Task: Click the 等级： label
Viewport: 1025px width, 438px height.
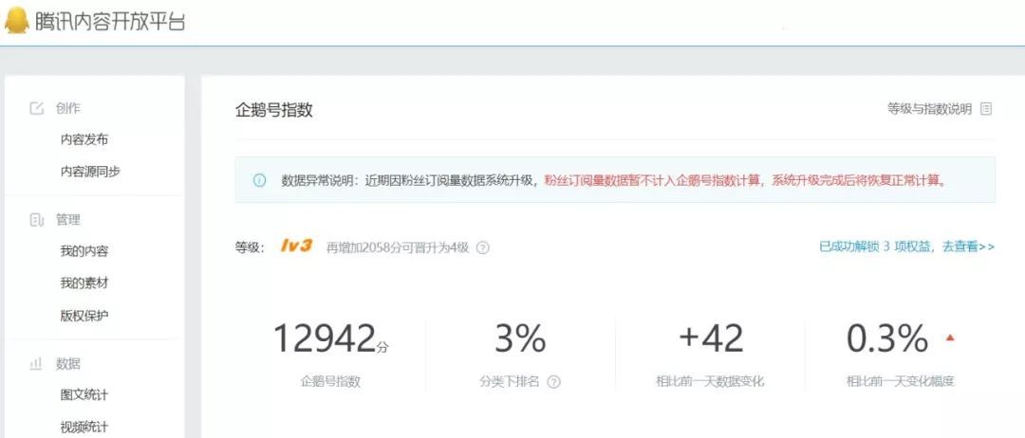Action: (x=250, y=247)
